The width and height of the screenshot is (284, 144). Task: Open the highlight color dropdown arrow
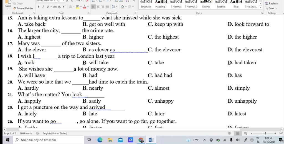[81, 7]
